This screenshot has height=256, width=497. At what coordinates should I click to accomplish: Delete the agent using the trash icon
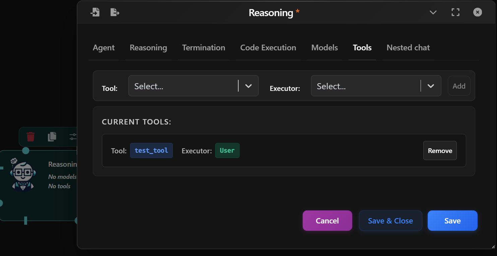(x=30, y=137)
